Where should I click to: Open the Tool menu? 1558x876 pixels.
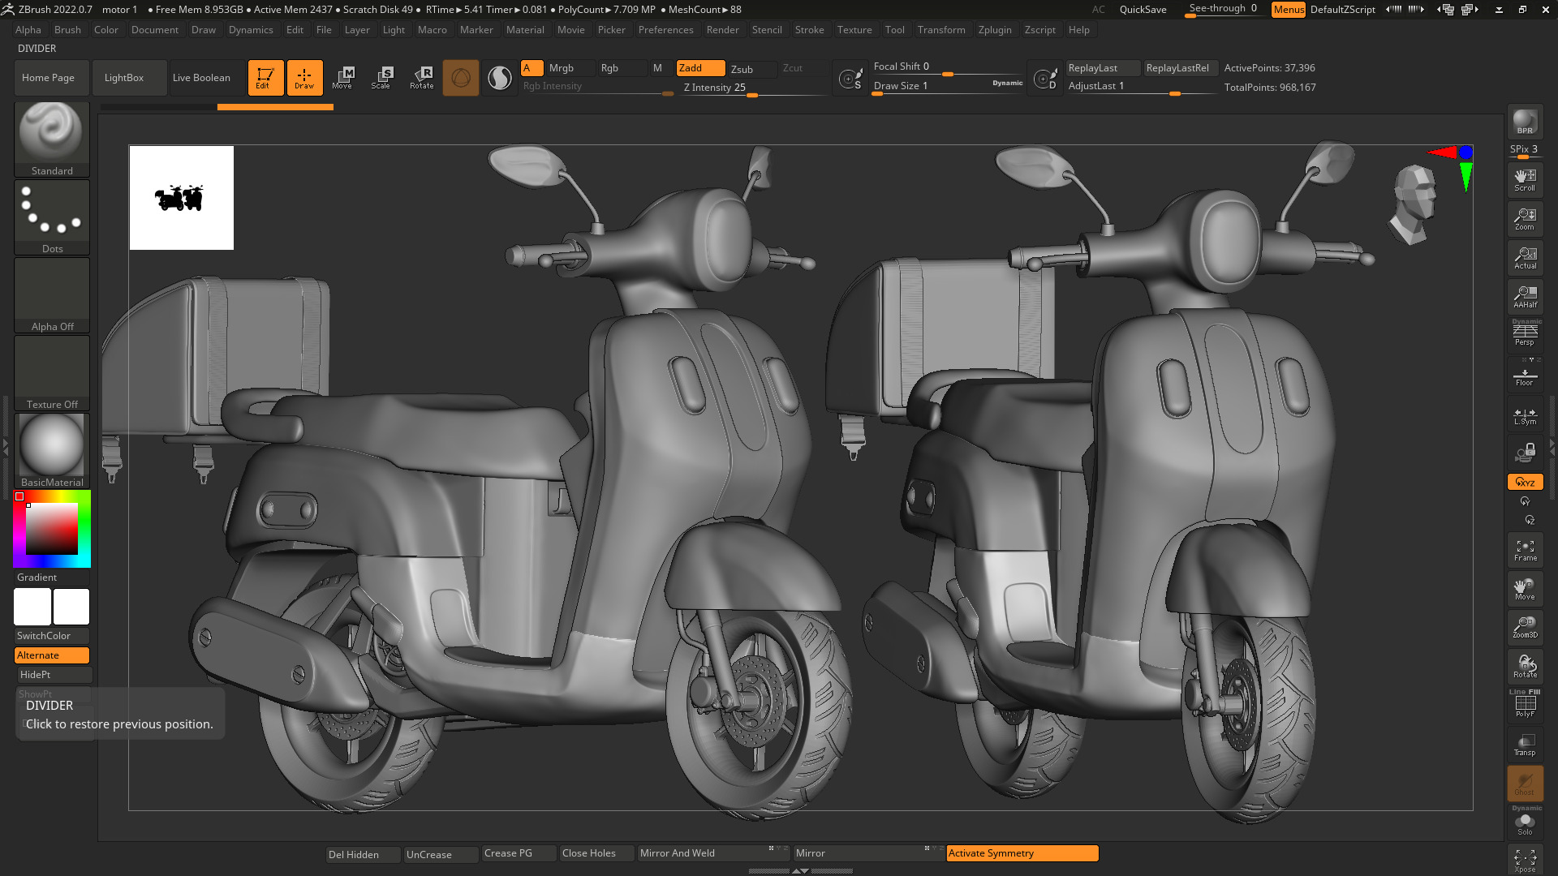pyautogui.click(x=894, y=30)
